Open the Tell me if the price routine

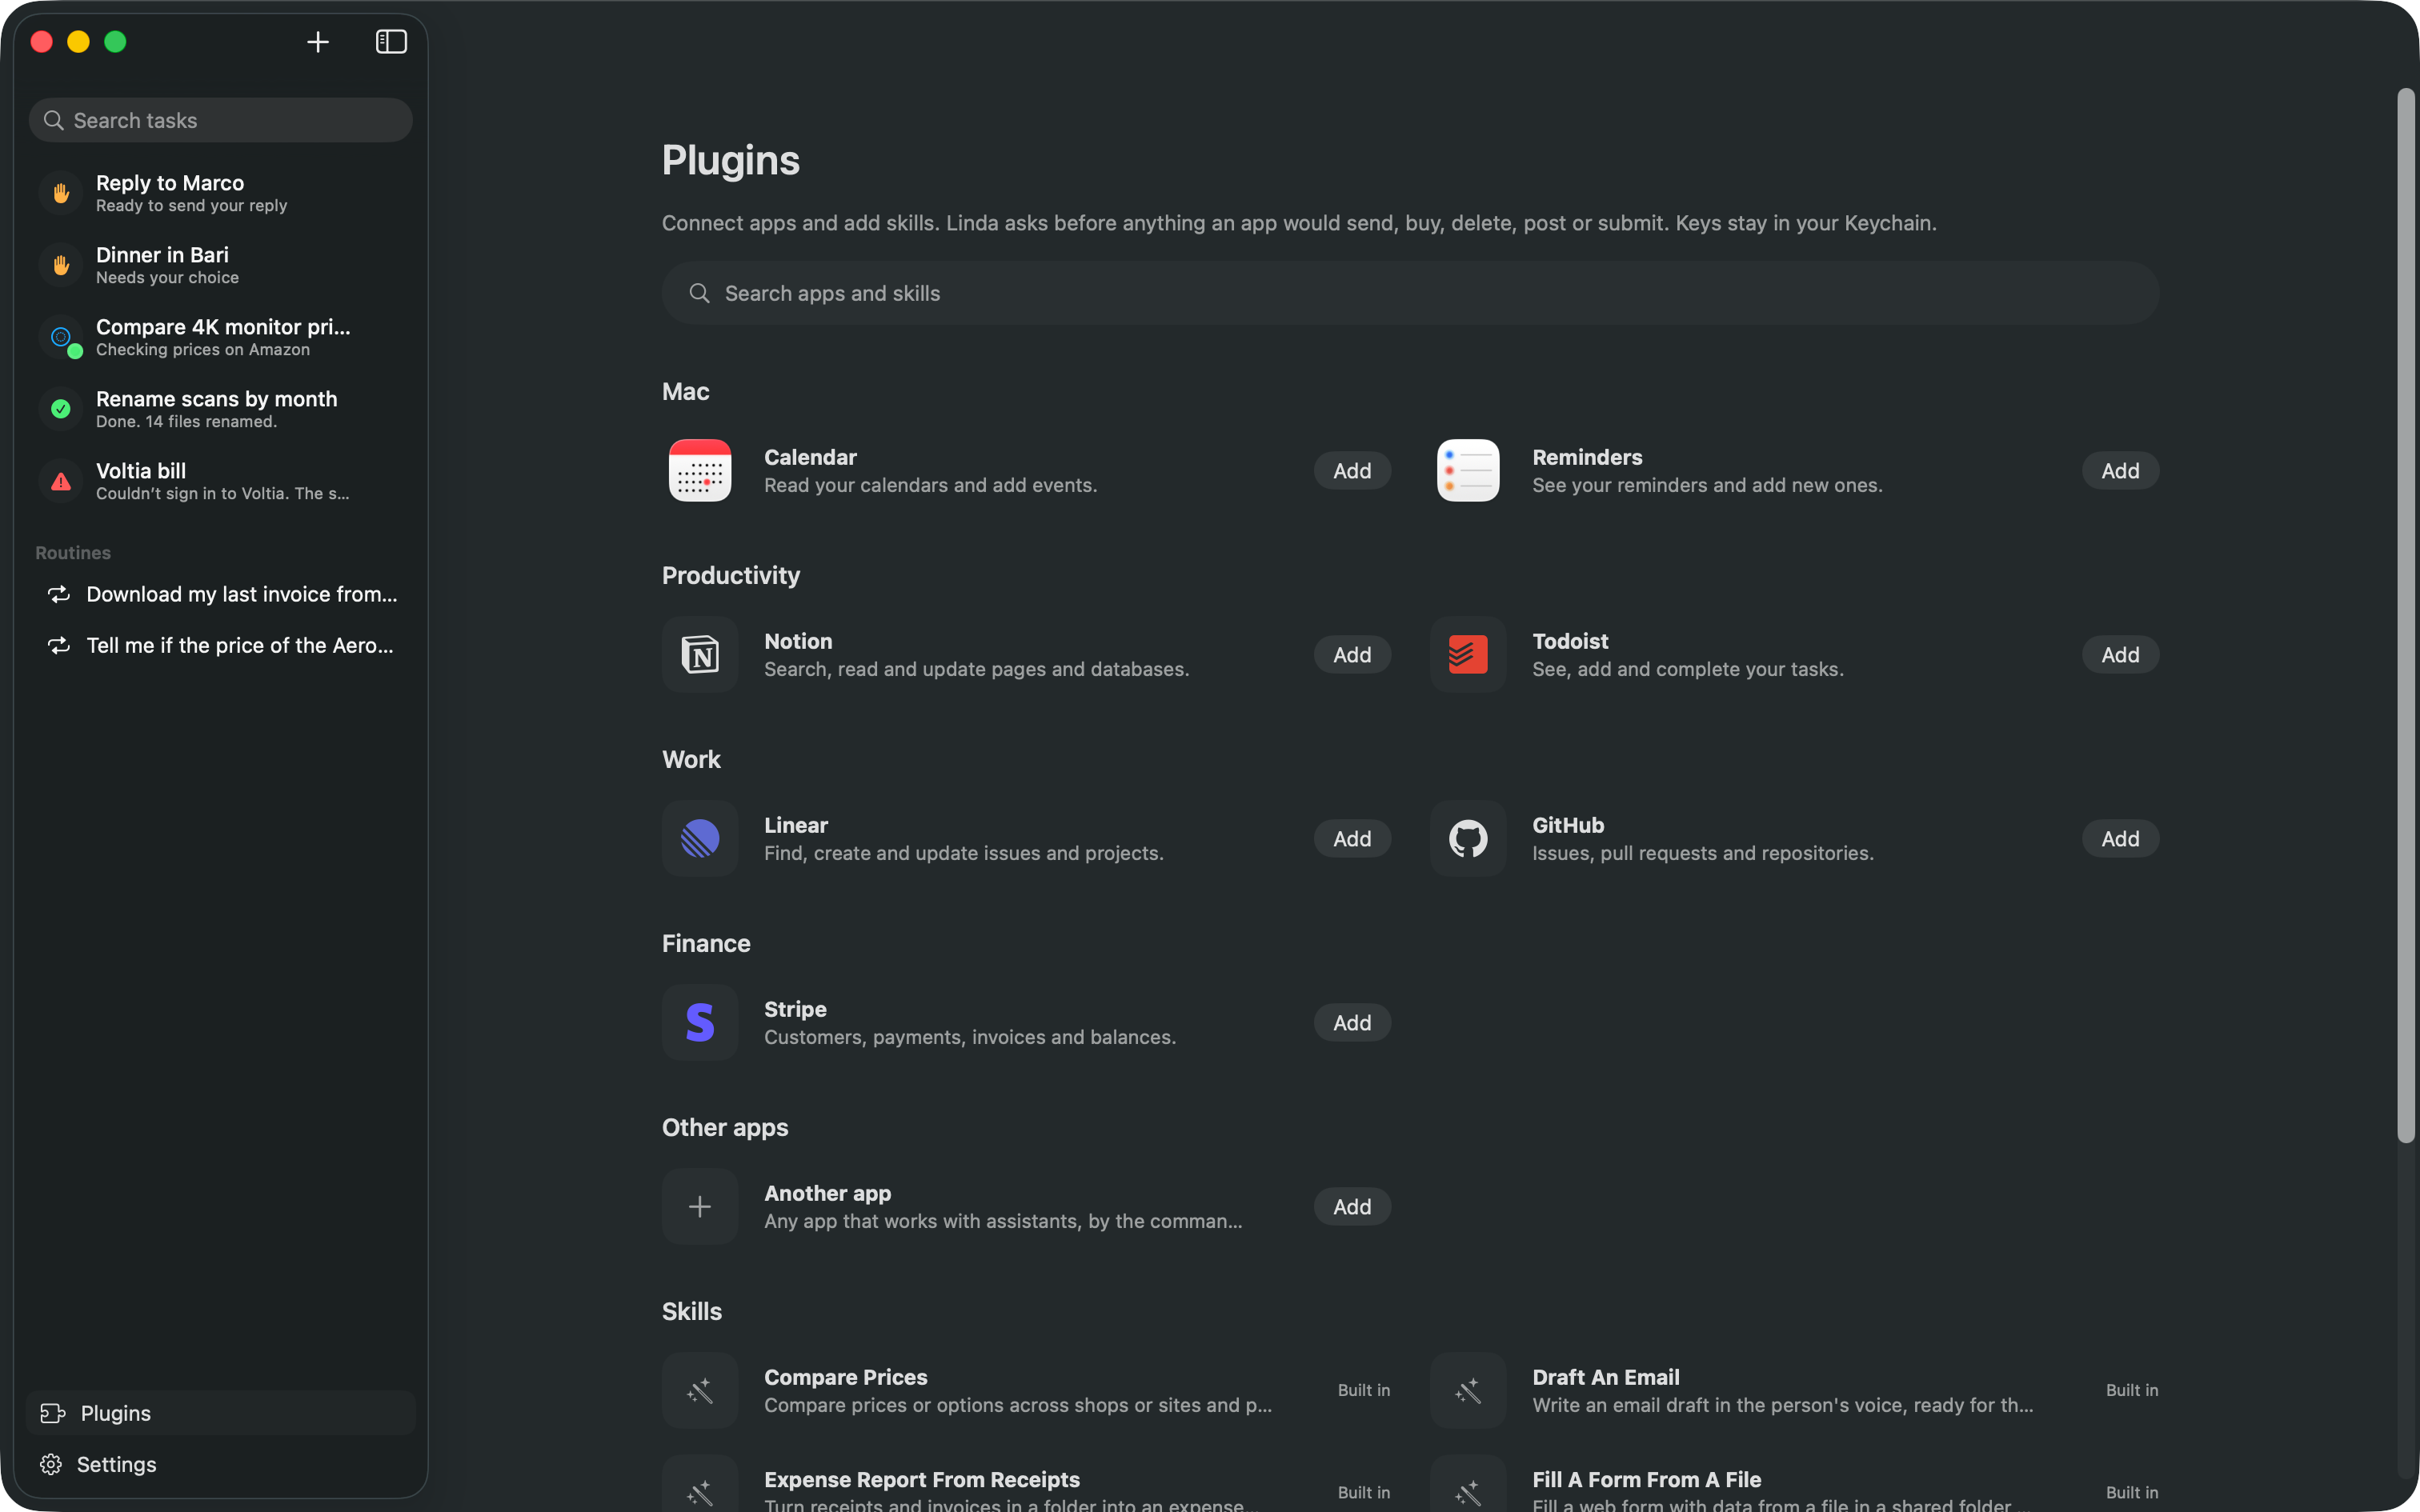pyautogui.click(x=220, y=645)
